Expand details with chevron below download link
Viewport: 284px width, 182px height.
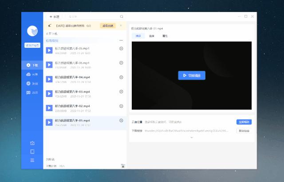tap(192, 138)
